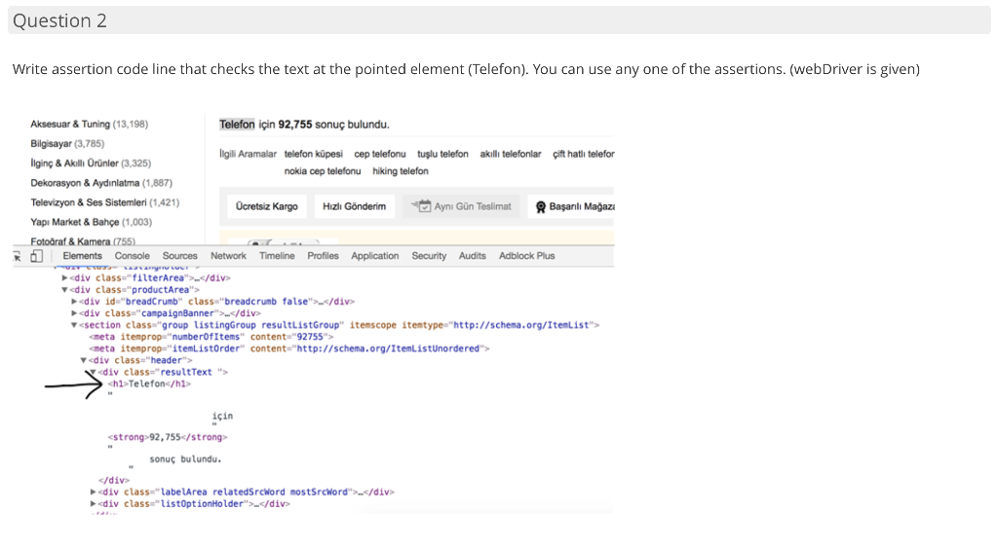Expand the labelArea relatedSrcWord div
The width and height of the screenshot is (998, 545).
coord(94,492)
